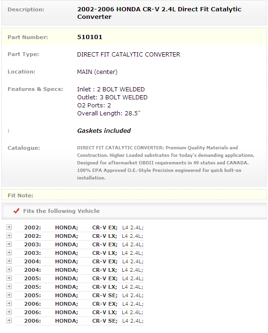Click the 2002-2006 HONDA CR-V description title

159,13
